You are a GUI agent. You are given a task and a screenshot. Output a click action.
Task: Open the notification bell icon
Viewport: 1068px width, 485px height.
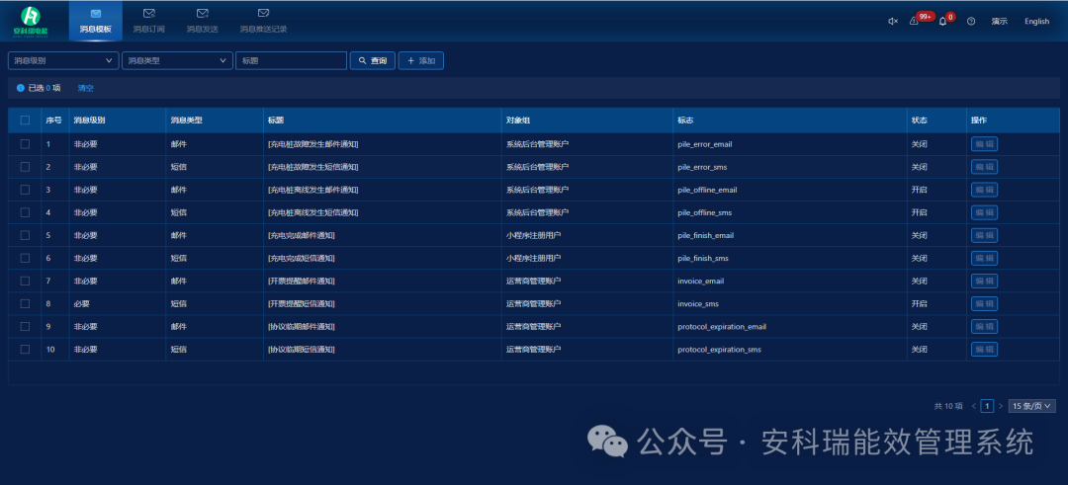(942, 21)
